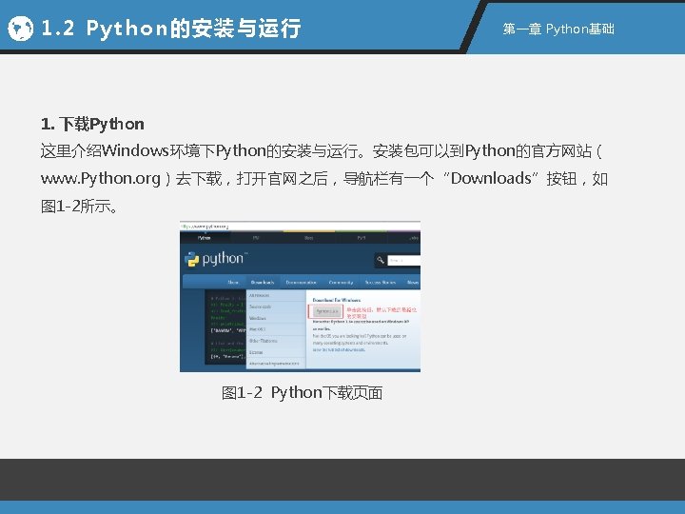Select the Python top tab
The image size is (685, 514).
(204, 238)
